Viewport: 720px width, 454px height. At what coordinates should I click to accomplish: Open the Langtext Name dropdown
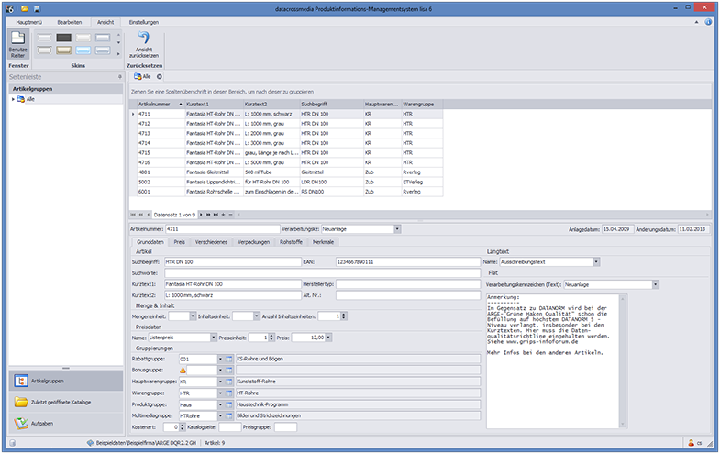pyautogui.click(x=596, y=262)
